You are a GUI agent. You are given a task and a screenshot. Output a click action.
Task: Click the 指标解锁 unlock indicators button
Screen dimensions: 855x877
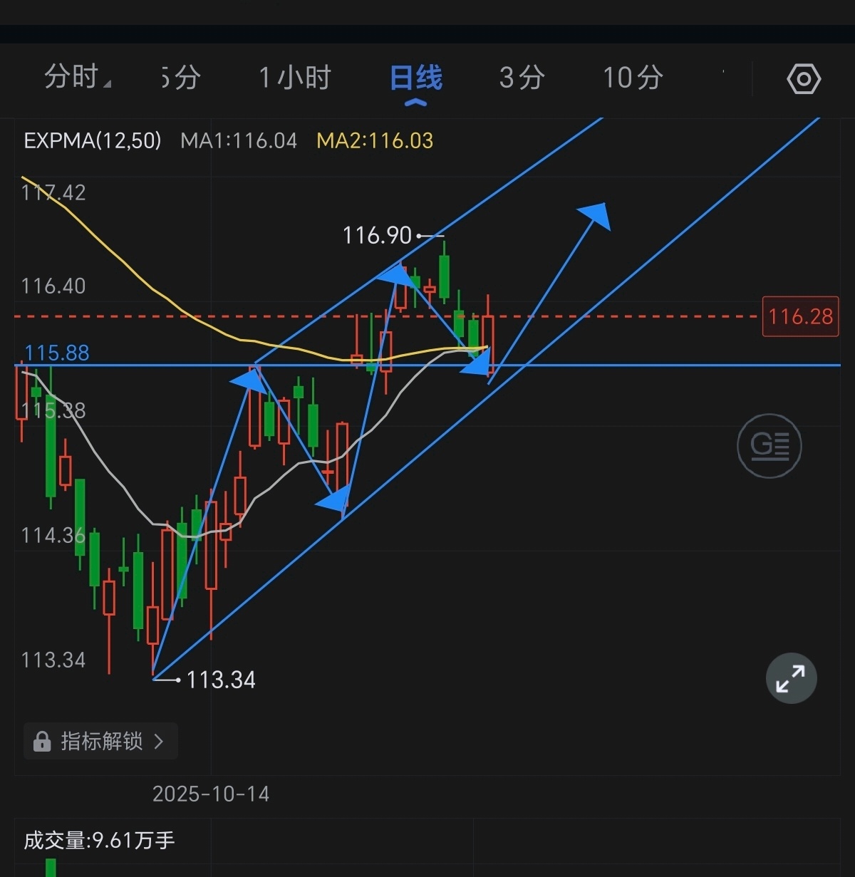pyautogui.click(x=100, y=742)
